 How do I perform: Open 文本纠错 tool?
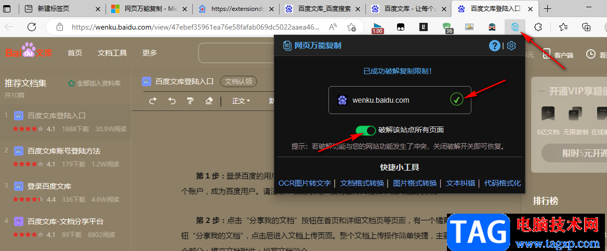click(x=460, y=184)
